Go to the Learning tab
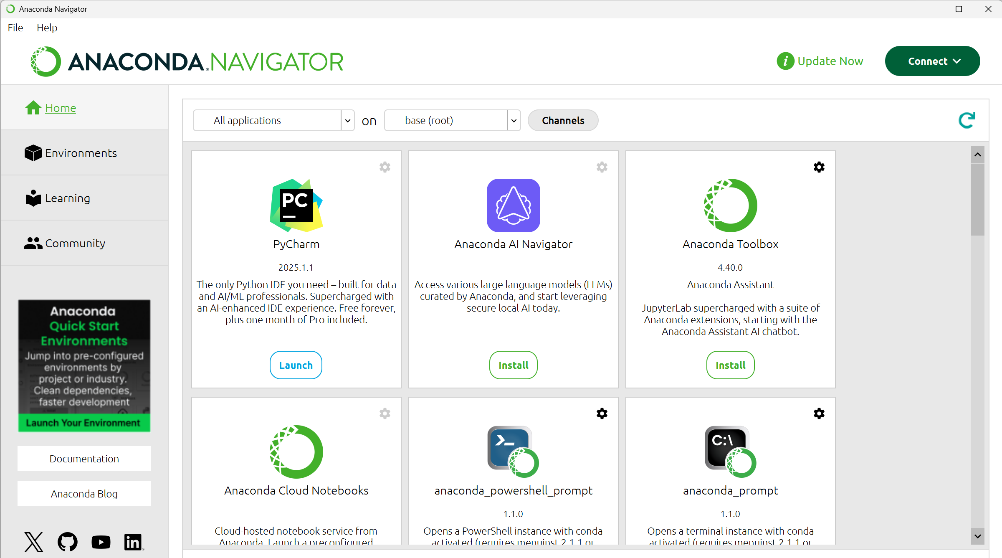Image resolution: width=1002 pixels, height=558 pixels. click(67, 198)
